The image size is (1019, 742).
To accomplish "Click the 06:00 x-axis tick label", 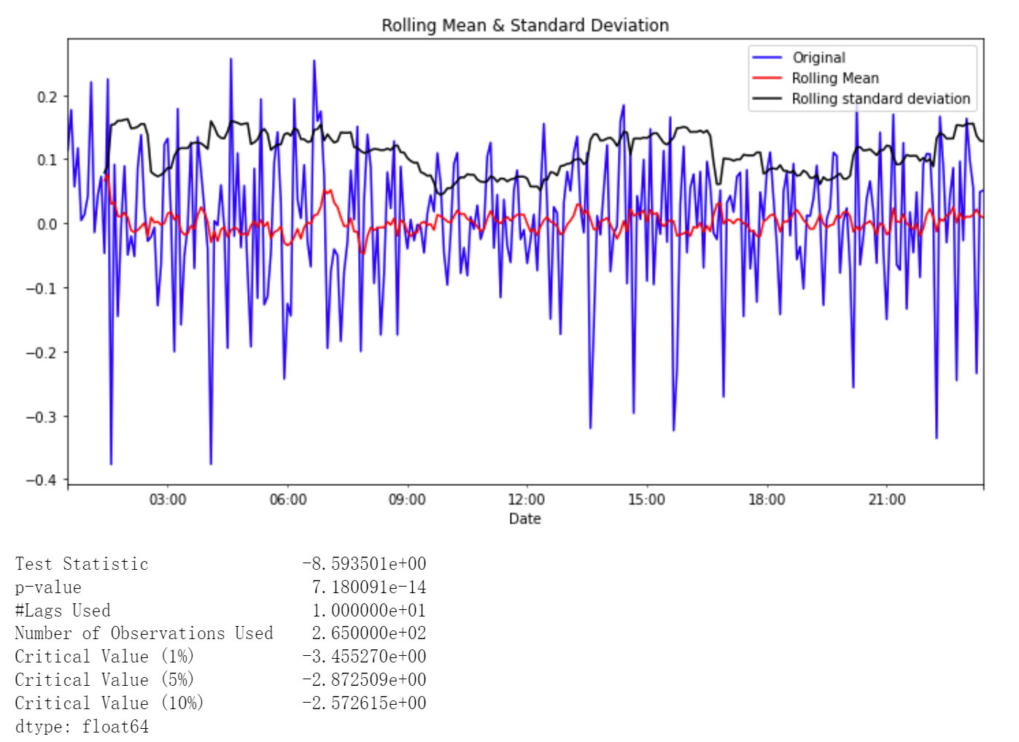I will [x=288, y=500].
